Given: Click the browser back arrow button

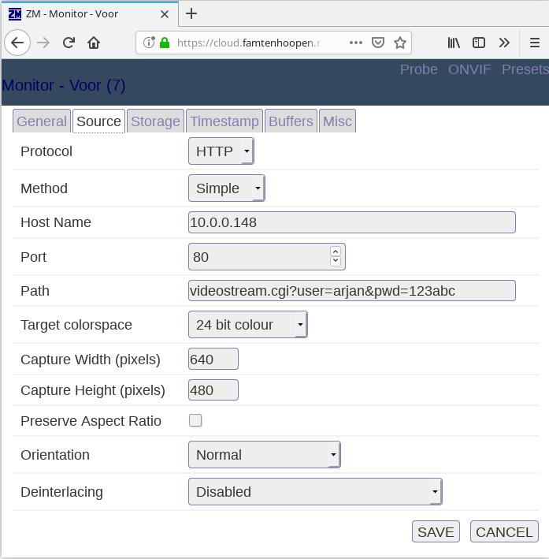Looking at the screenshot, I should pyautogui.click(x=17, y=43).
